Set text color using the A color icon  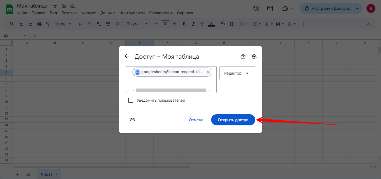pos(211,24)
